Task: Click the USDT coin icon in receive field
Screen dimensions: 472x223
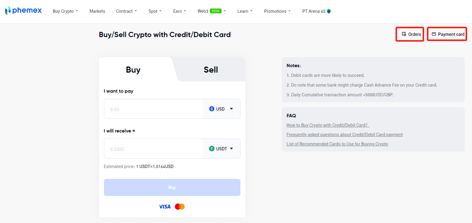Action: (212, 149)
